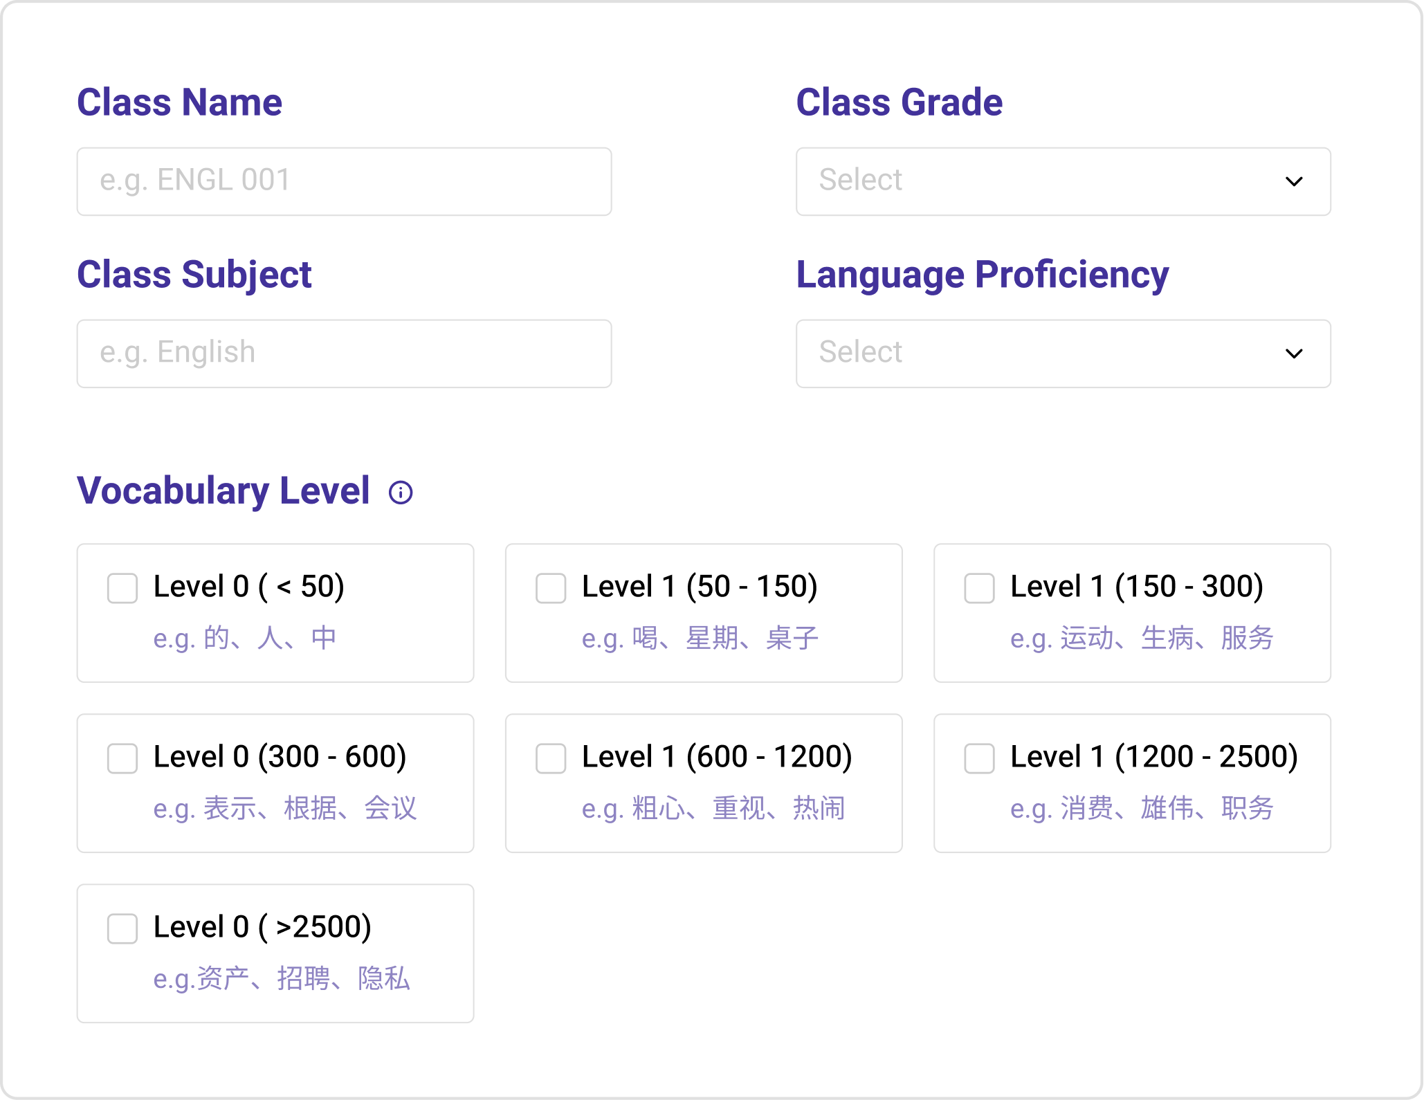Click the Vocabulary Level info icon
The image size is (1424, 1100).
tap(401, 493)
